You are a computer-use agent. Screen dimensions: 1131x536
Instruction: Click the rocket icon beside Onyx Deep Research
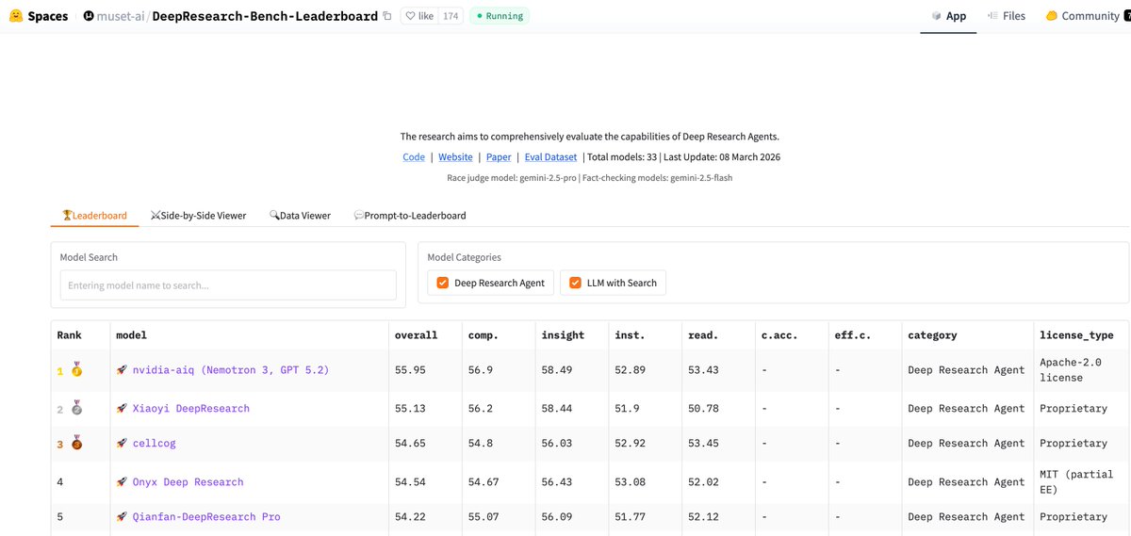click(122, 482)
